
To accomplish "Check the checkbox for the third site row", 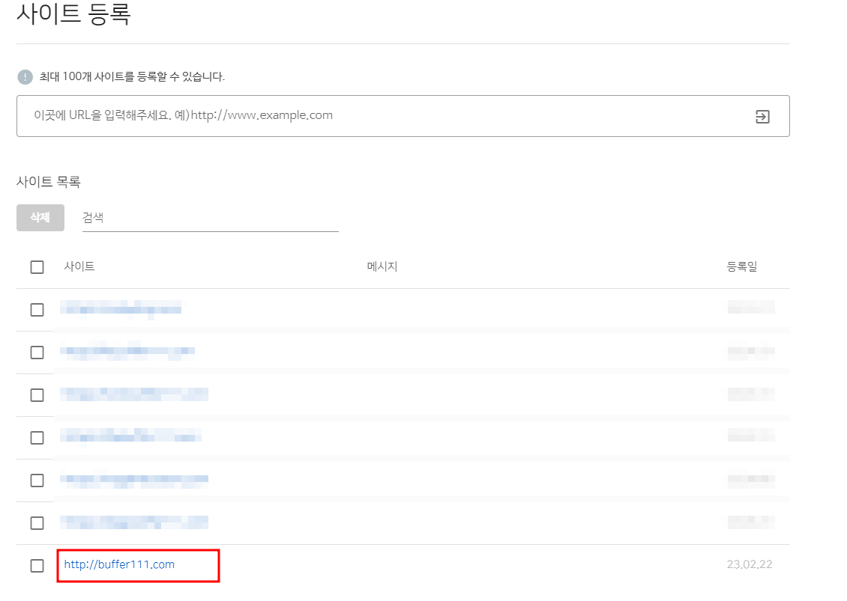I will (37, 394).
